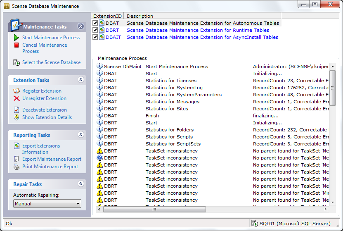This screenshot has width=343, height=231.
Task: Click 'Scense Database Maintenance Extension for AsyncInstall Tables'
Action: click(202, 37)
